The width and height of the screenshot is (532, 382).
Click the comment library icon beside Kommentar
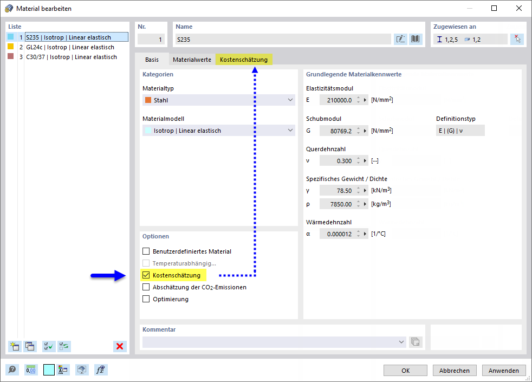[416, 341]
